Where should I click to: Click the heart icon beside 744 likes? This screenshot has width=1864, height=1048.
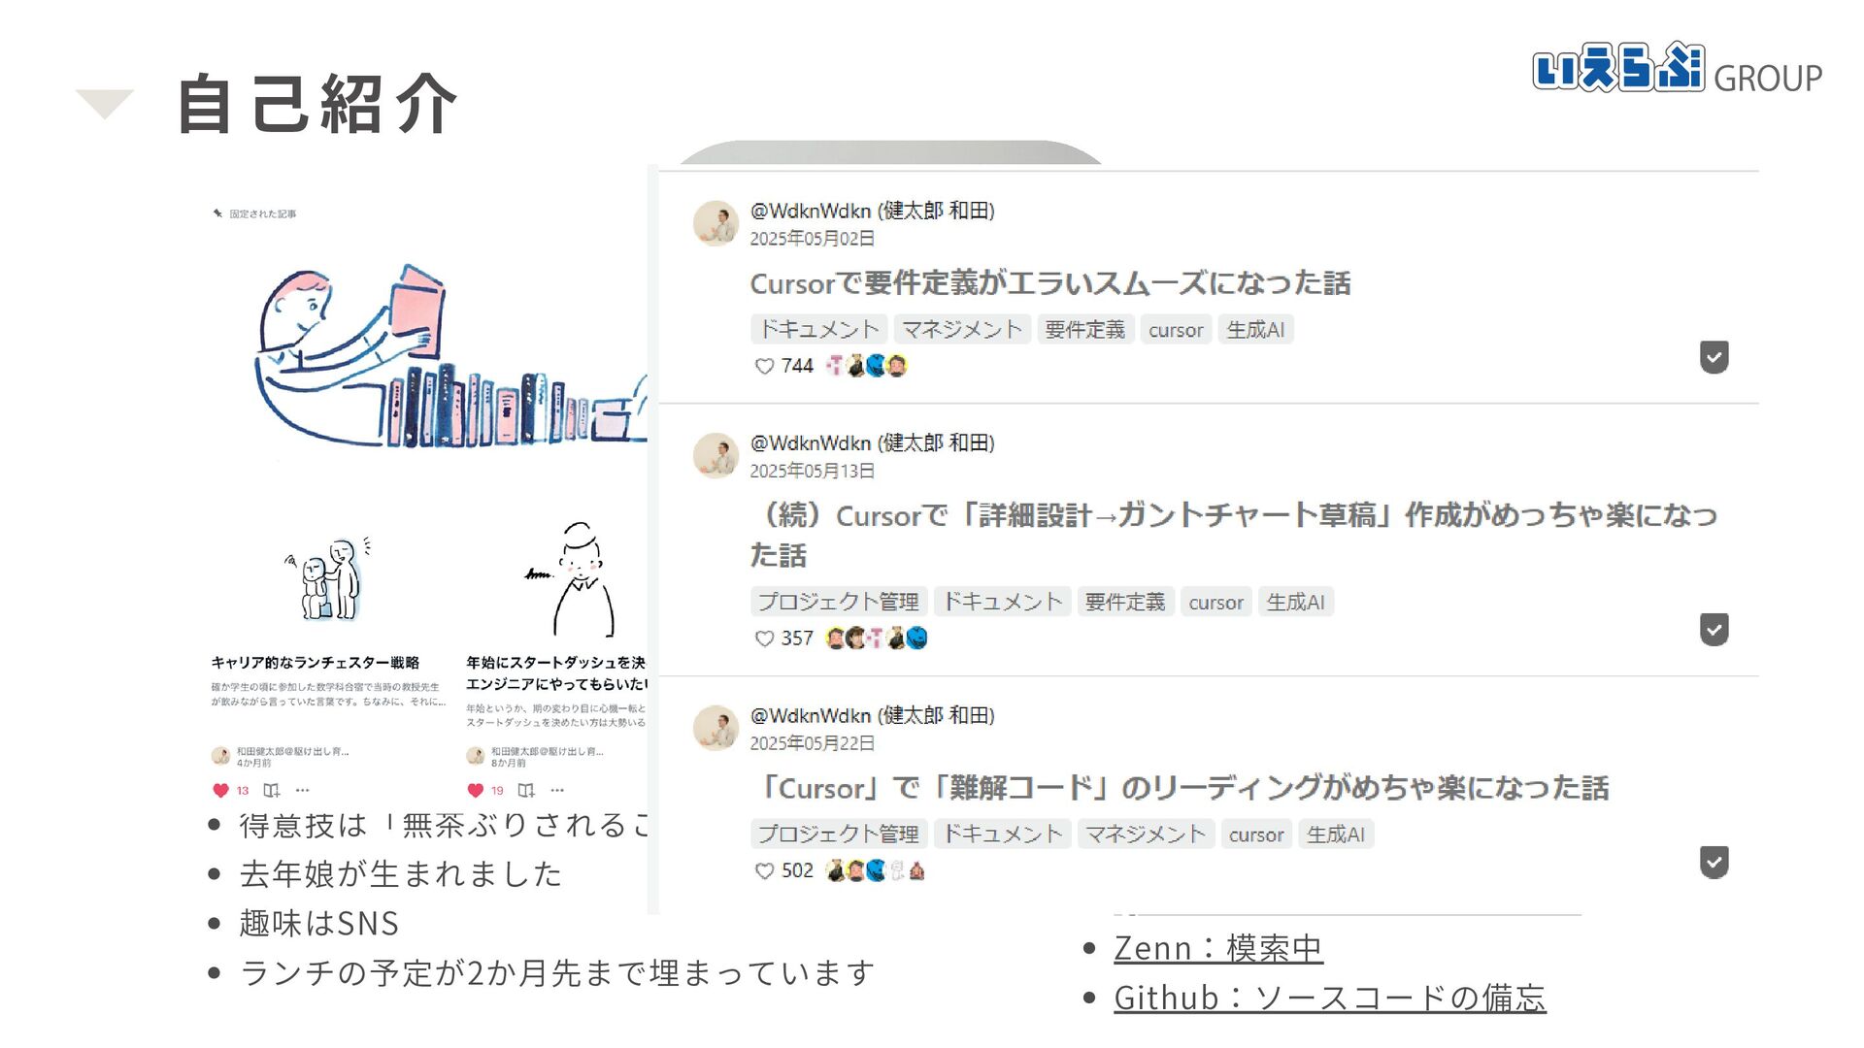pos(764,366)
